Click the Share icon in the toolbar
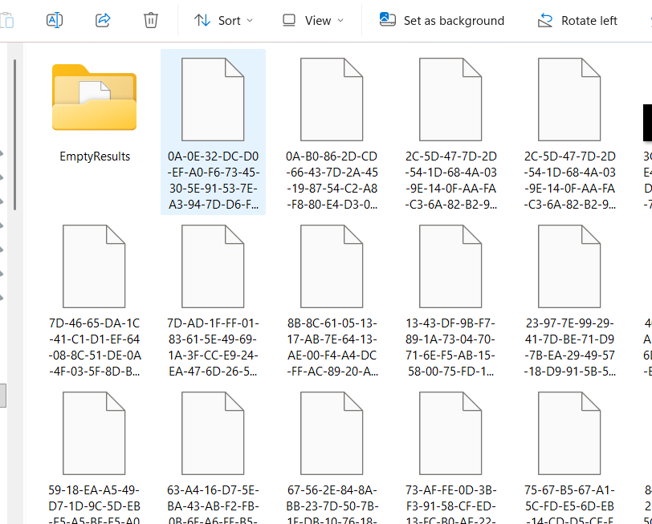This screenshot has height=524, width=652. click(103, 20)
